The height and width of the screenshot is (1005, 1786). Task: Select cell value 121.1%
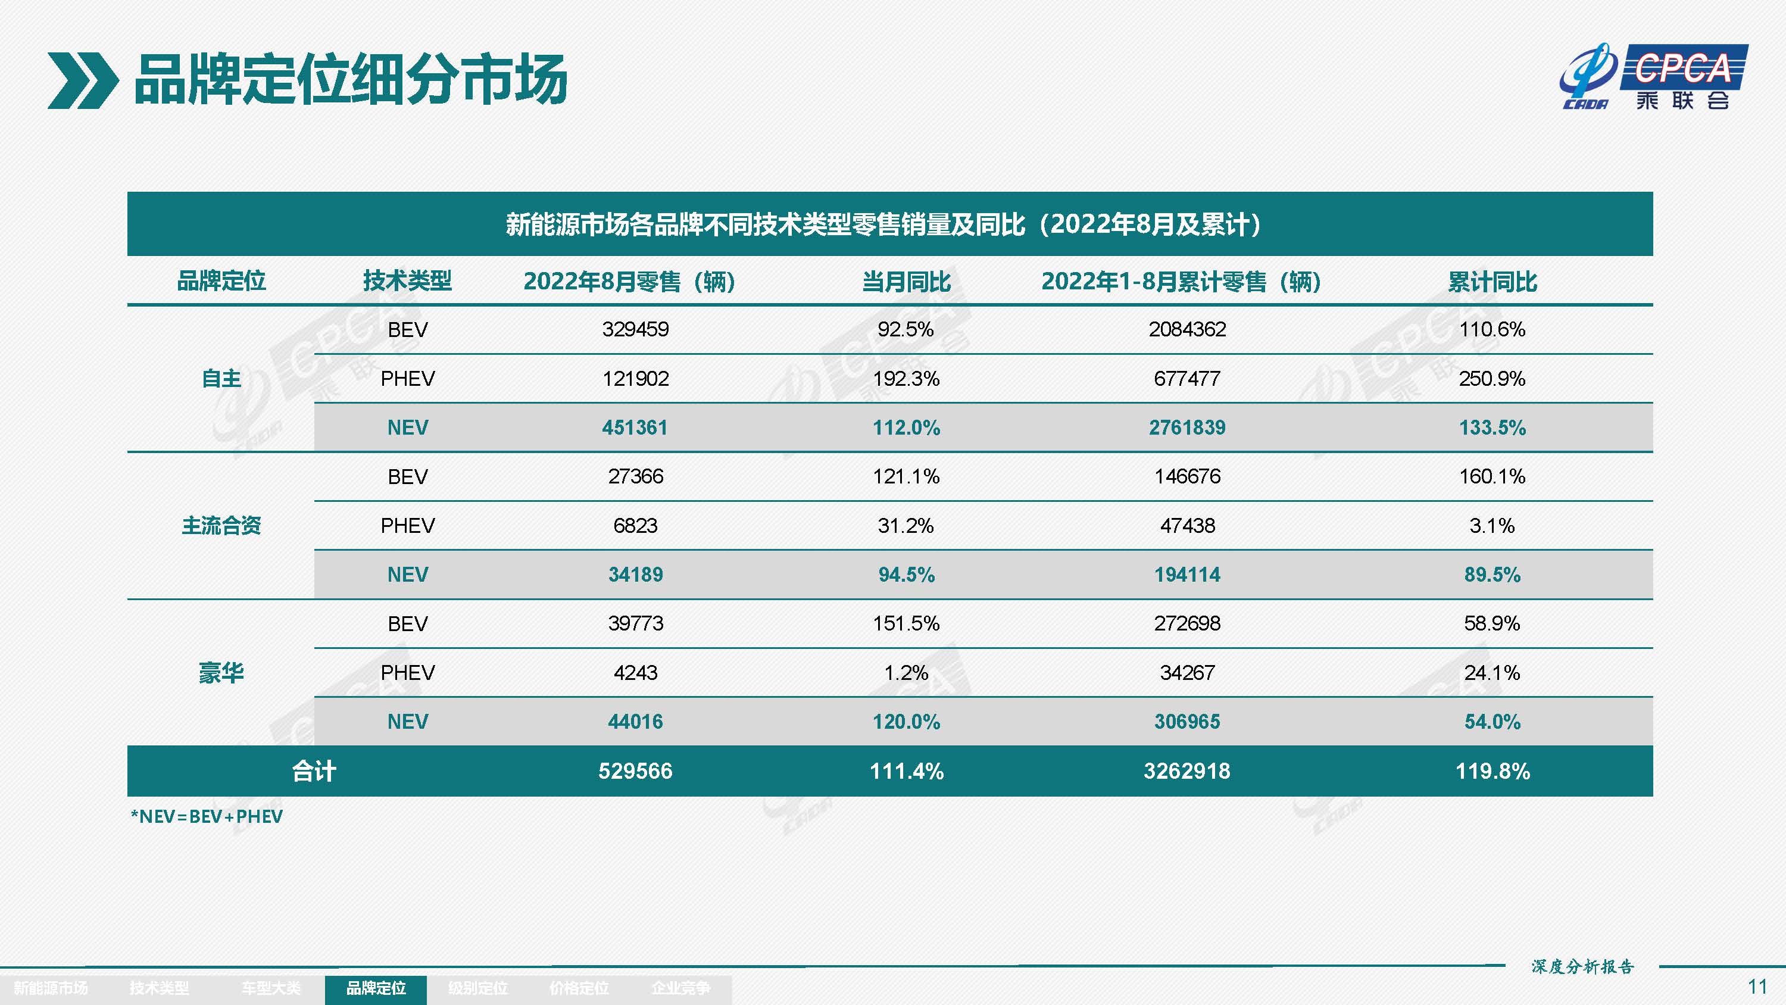pyautogui.click(x=906, y=476)
